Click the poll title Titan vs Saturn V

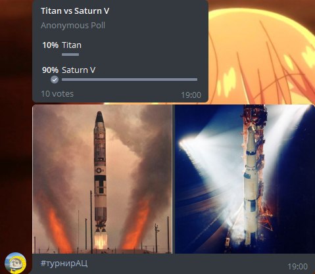click(75, 11)
